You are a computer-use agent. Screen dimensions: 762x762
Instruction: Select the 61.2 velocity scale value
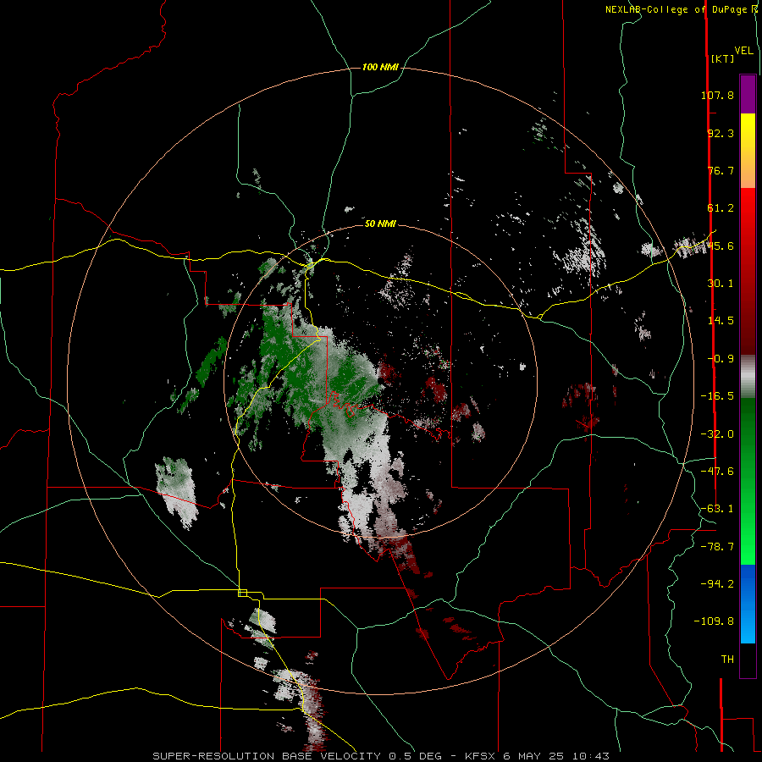click(x=721, y=208)
